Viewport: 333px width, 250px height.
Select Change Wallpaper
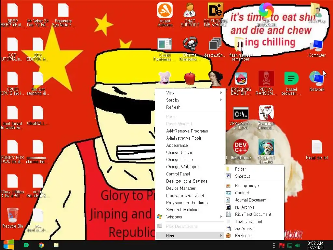[190, 167]
